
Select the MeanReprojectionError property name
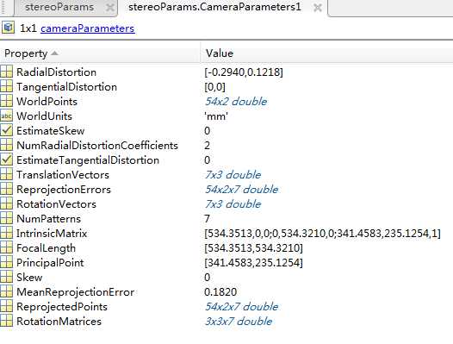[76, 292]
